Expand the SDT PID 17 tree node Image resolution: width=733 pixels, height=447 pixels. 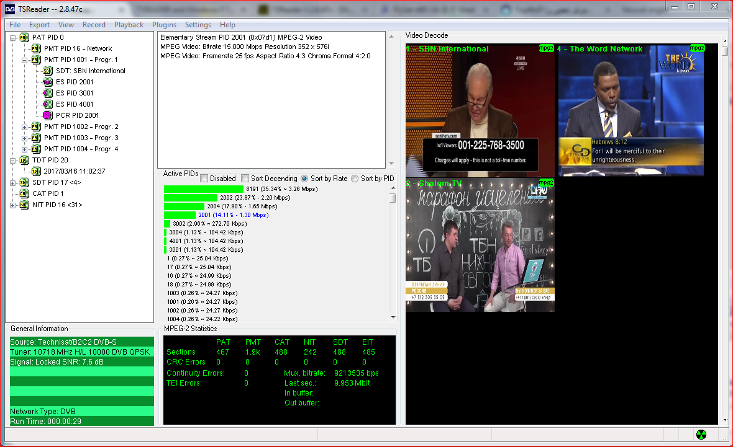[x=14, y=182]
